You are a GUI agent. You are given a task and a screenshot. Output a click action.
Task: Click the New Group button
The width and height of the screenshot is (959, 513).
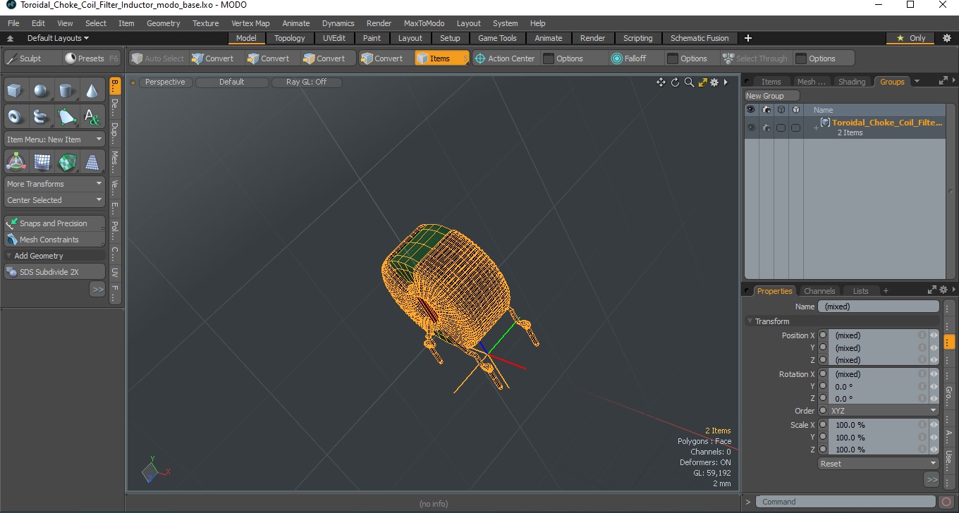772,96
